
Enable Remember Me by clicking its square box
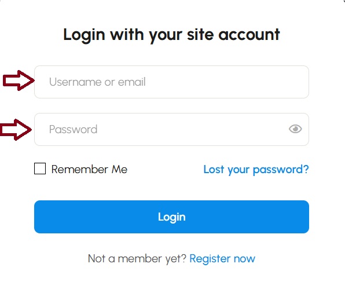click(40, 169)
